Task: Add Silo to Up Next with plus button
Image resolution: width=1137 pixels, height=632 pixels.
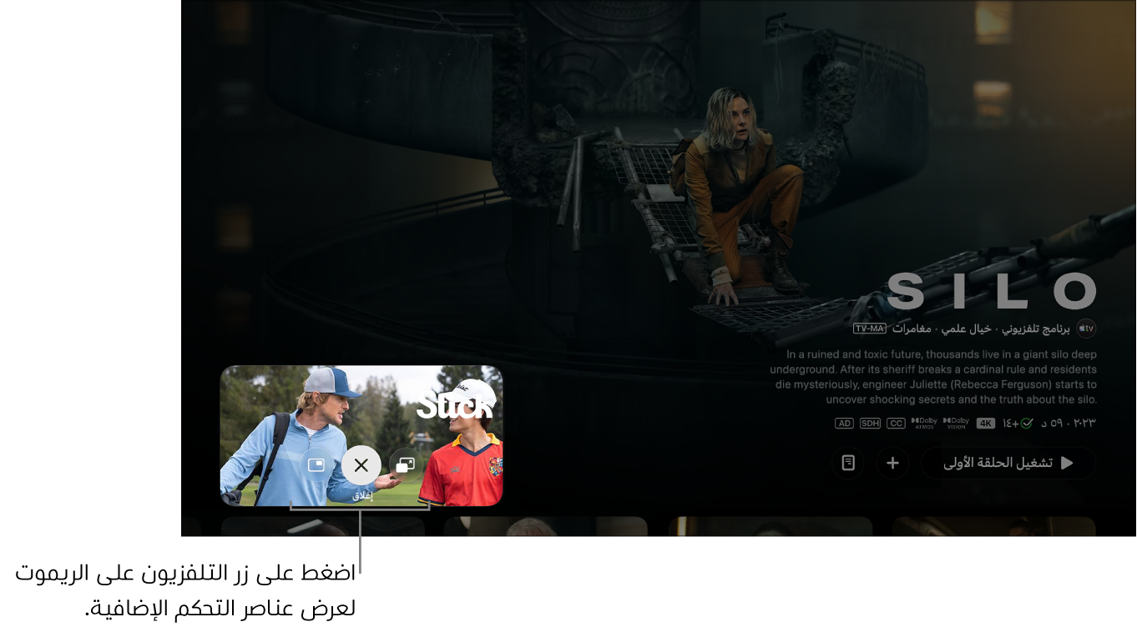Action: coord(892,463)
